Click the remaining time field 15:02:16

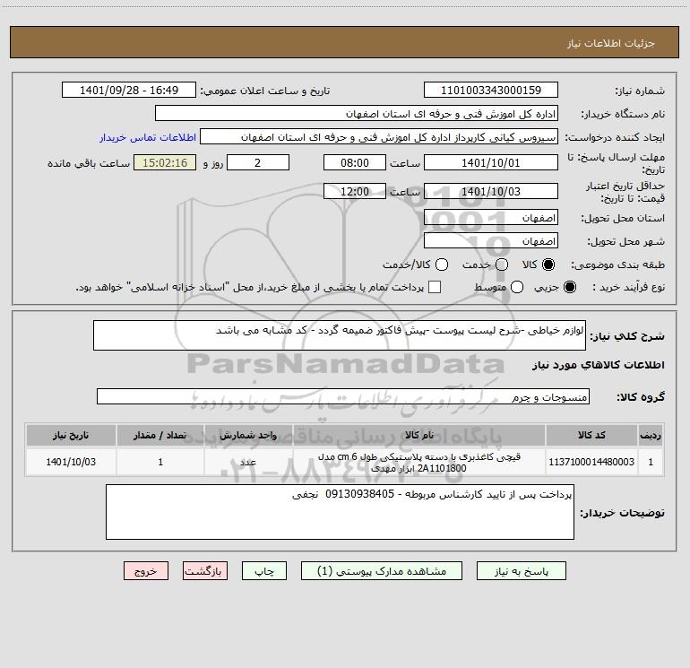[x=165, y=162]
